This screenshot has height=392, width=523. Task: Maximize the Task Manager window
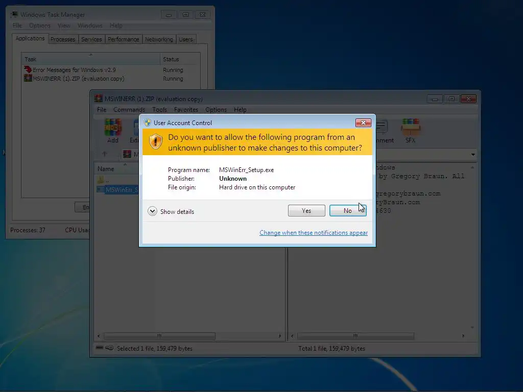pos(185,15)
